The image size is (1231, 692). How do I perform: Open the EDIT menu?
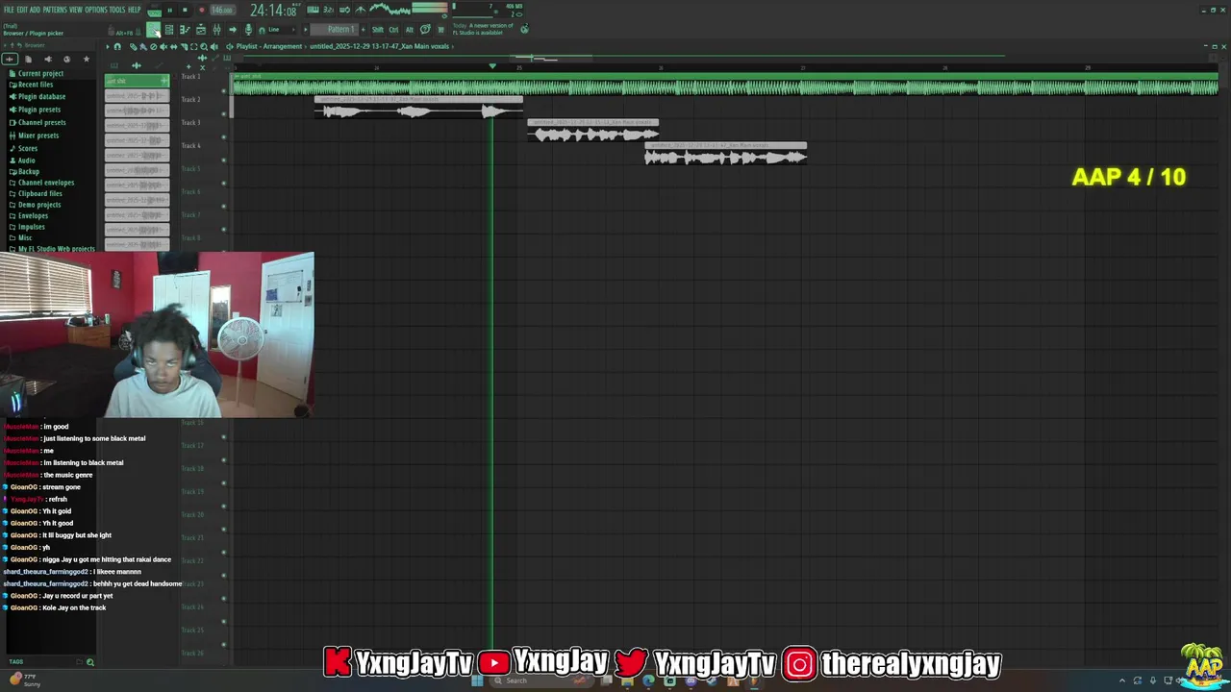coord(22,10)
